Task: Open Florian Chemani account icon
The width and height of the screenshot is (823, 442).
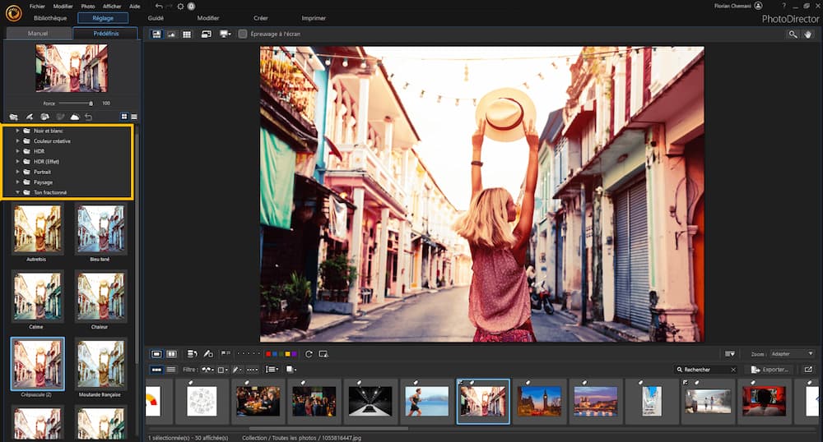Action: pyautogui.click(x=758, y=6)
